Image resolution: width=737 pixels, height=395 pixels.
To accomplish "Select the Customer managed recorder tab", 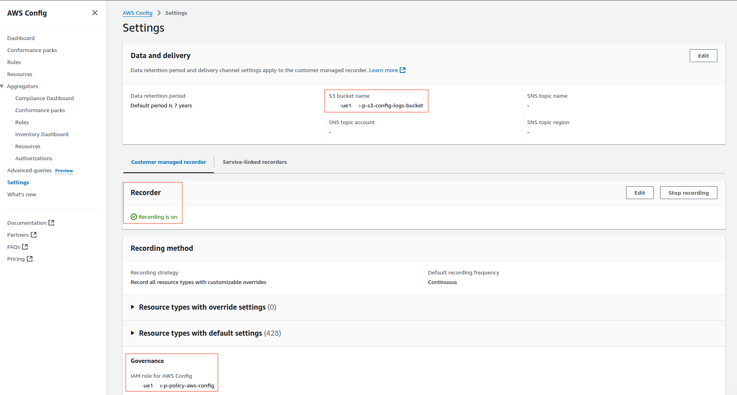I will (168, 162).
